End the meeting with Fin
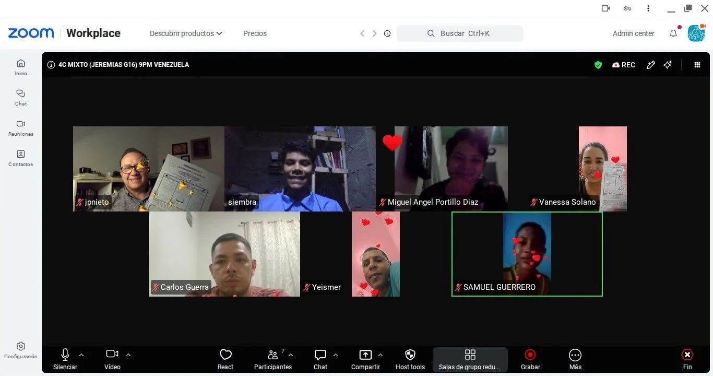The image size is (713, 376). (687, 359)
